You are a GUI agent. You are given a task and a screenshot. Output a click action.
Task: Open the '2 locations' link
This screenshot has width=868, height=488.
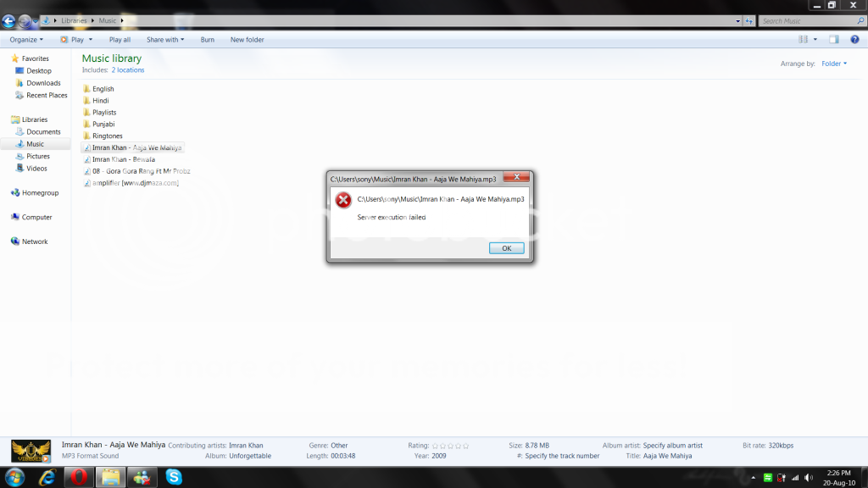(x=128, y=70)
